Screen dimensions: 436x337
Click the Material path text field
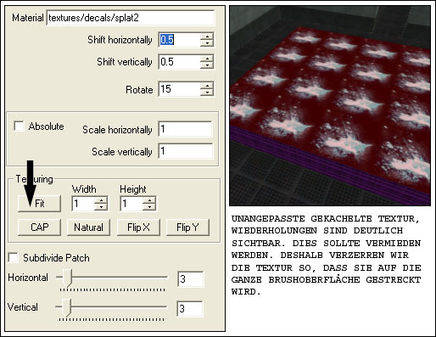(131, 18)
